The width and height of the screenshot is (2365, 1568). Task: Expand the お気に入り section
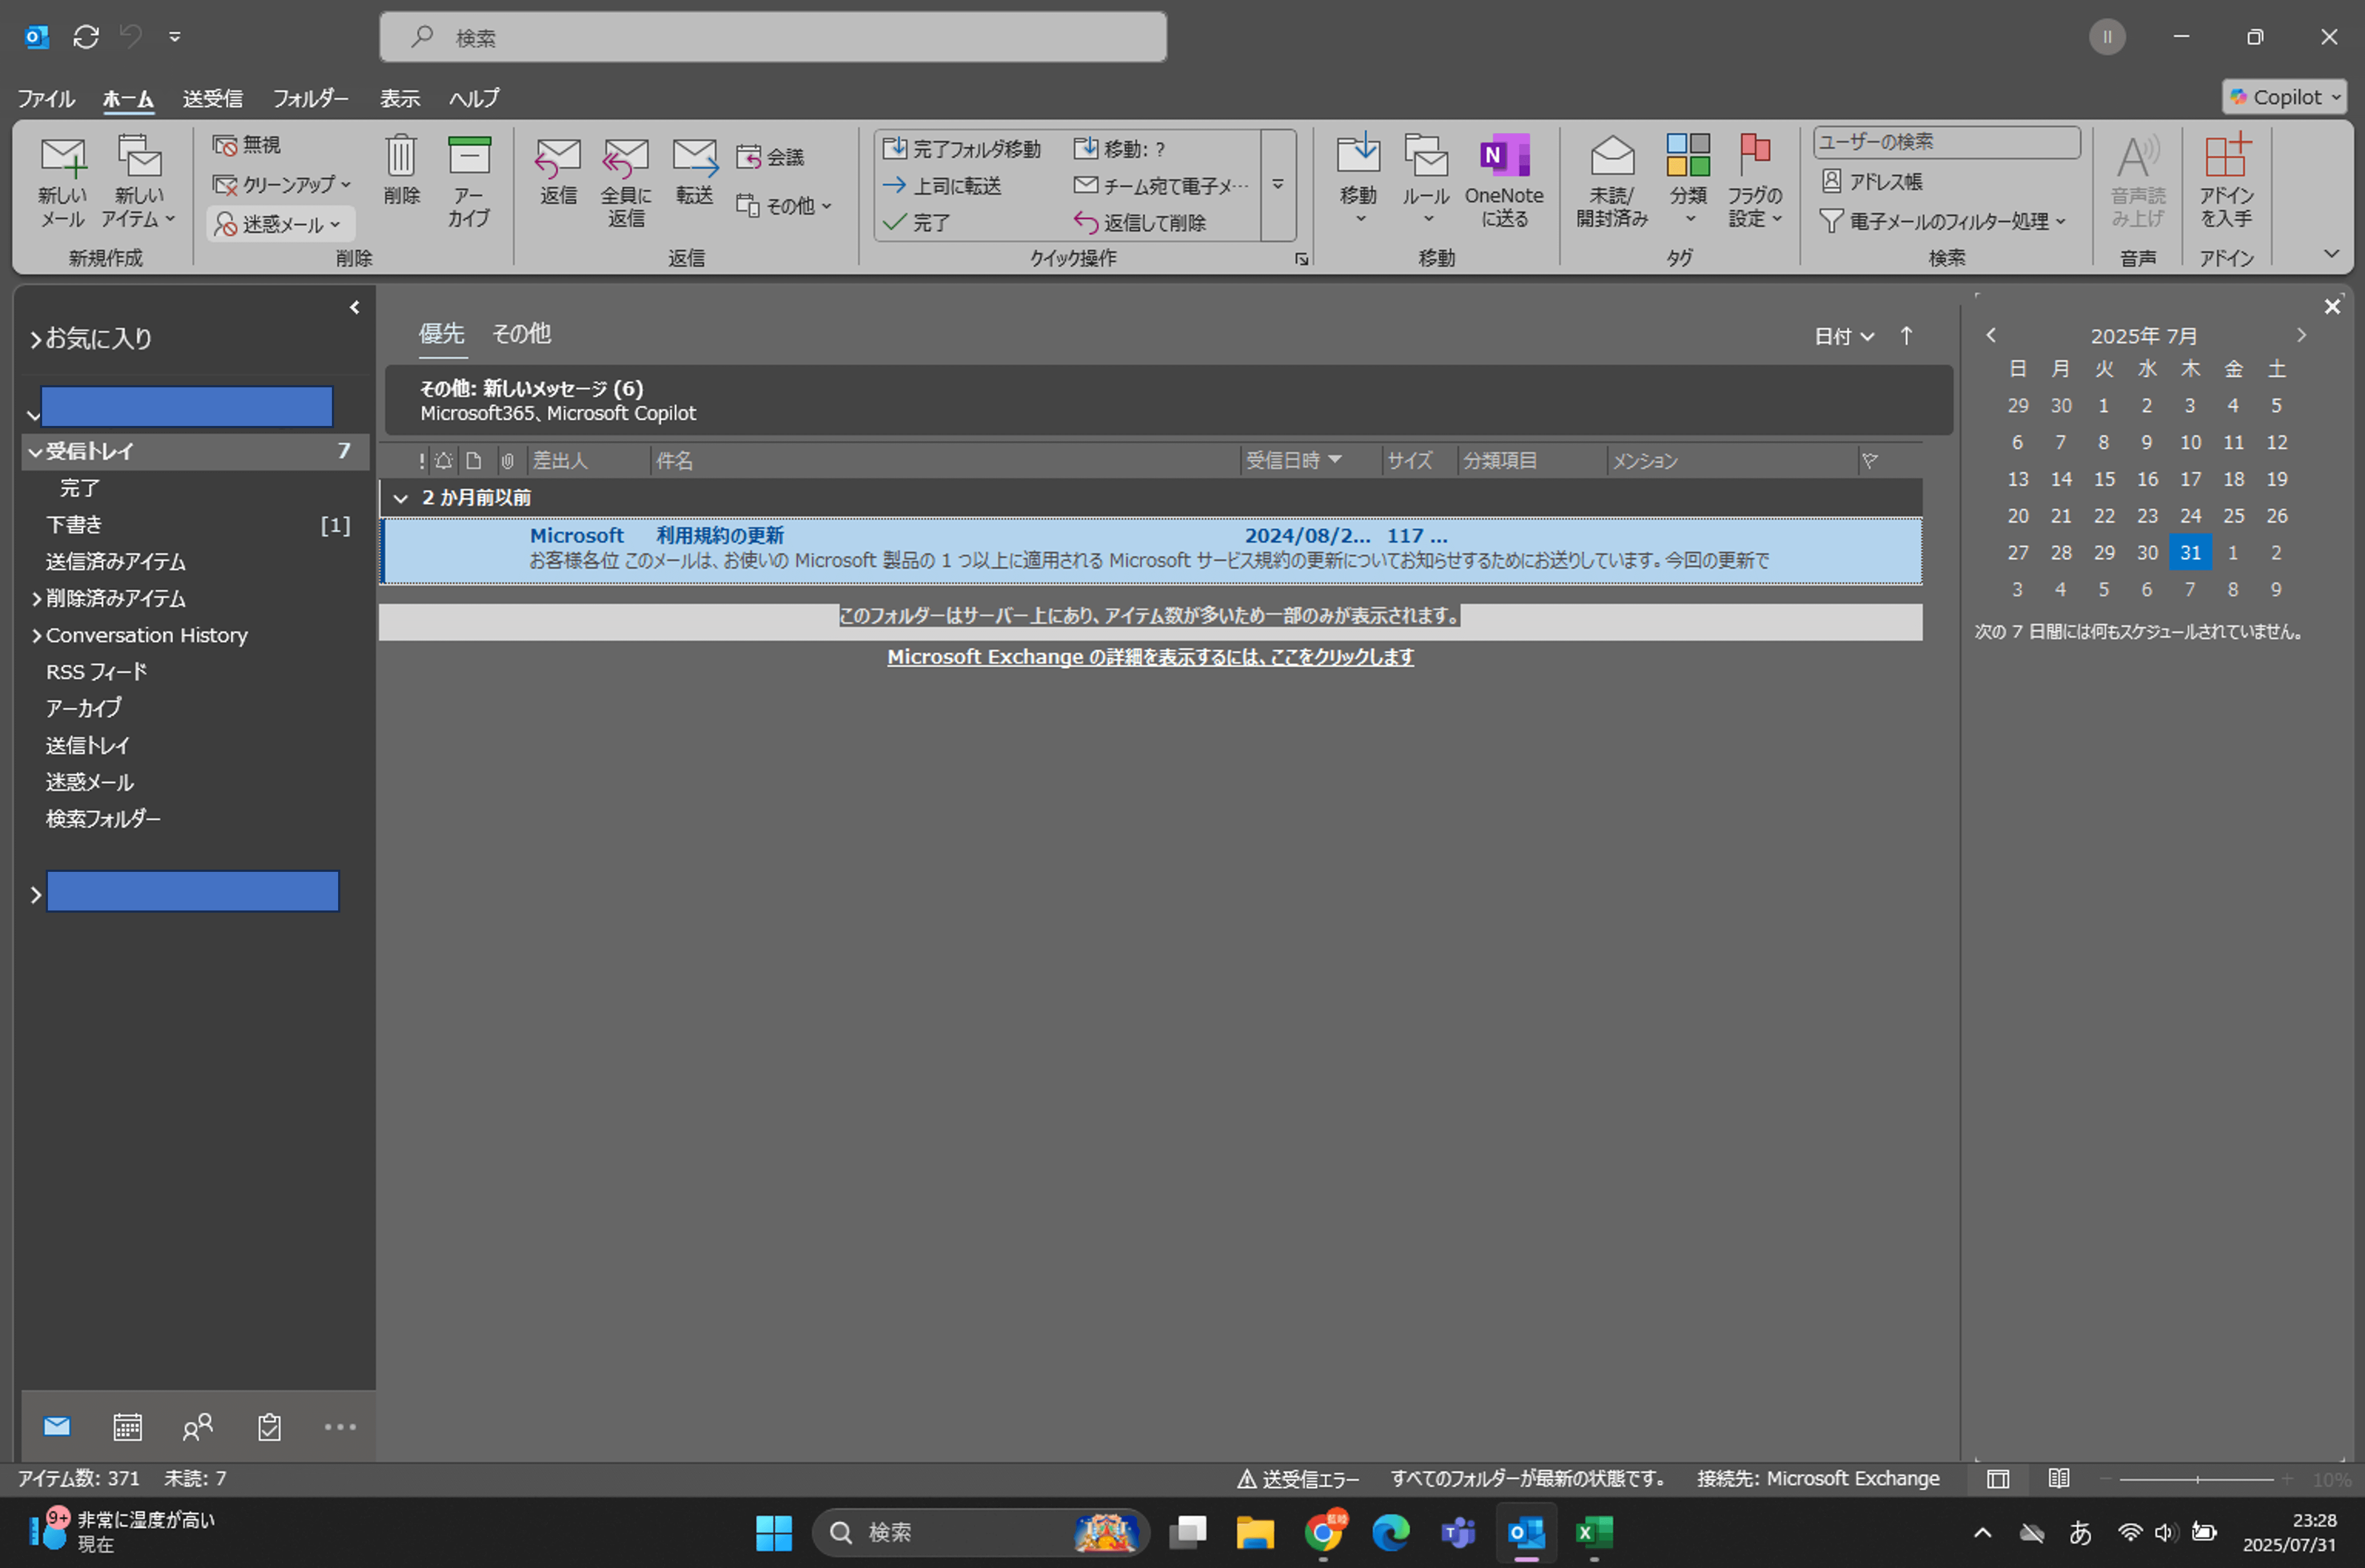(35, 340)
